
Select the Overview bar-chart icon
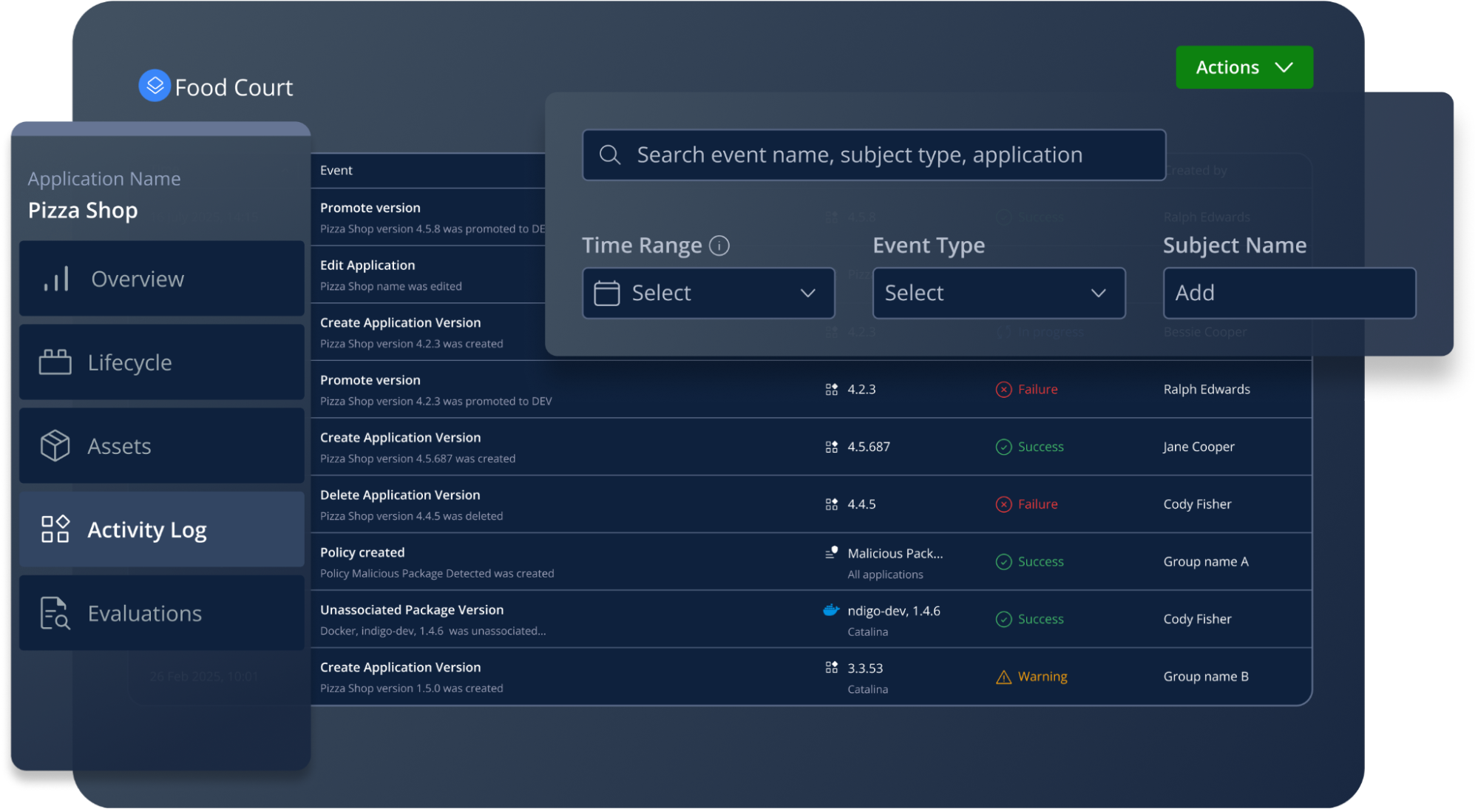click(58, 279)
